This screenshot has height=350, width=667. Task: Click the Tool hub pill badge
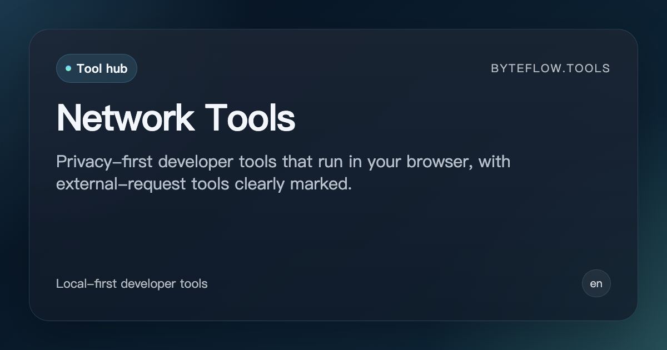(x=97, y=68)
